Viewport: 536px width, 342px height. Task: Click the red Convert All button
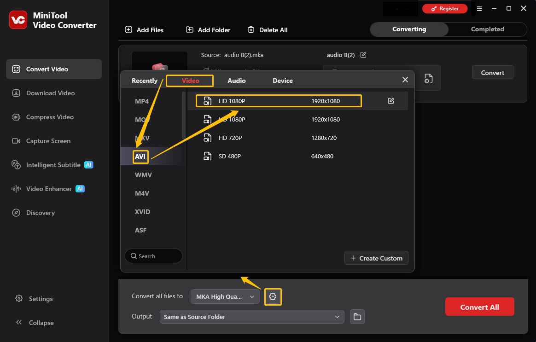(x=480, y=307)
